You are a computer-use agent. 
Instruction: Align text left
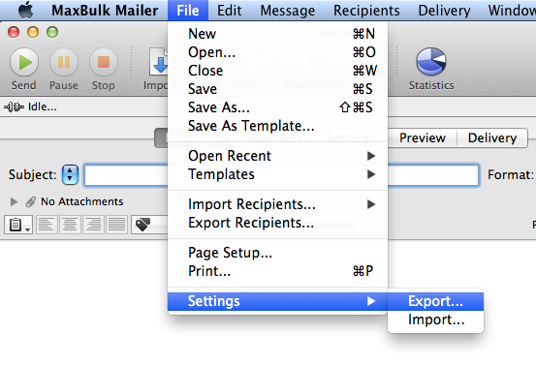click(47, 225)
